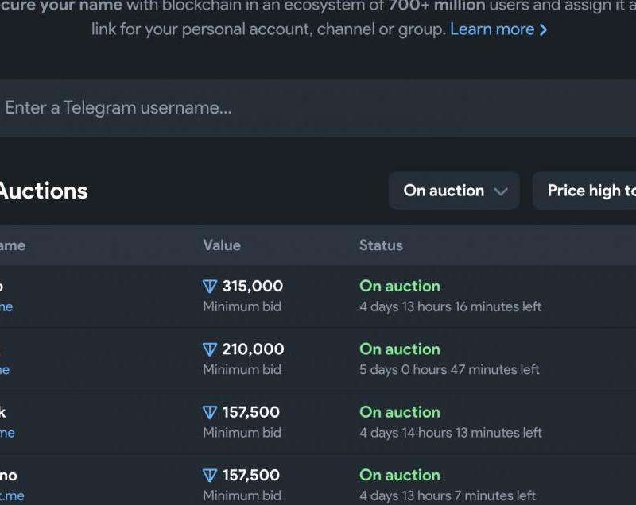Open the t.me link in the third row

tap(7, 433)
